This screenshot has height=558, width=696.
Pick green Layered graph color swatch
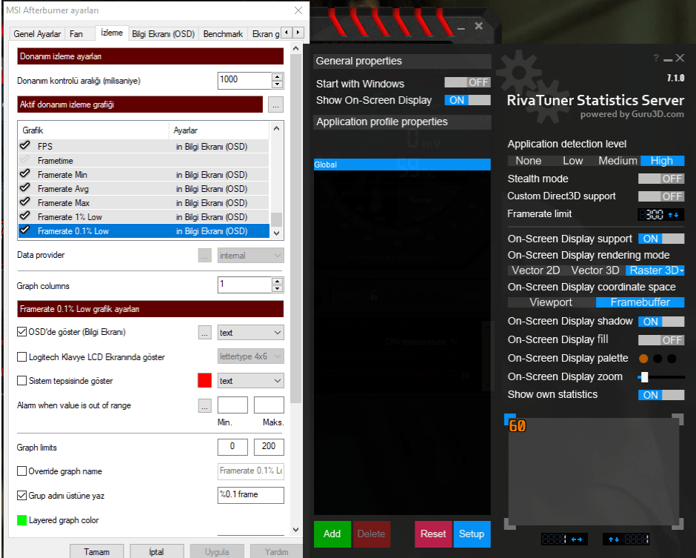(x=21, y=520)
